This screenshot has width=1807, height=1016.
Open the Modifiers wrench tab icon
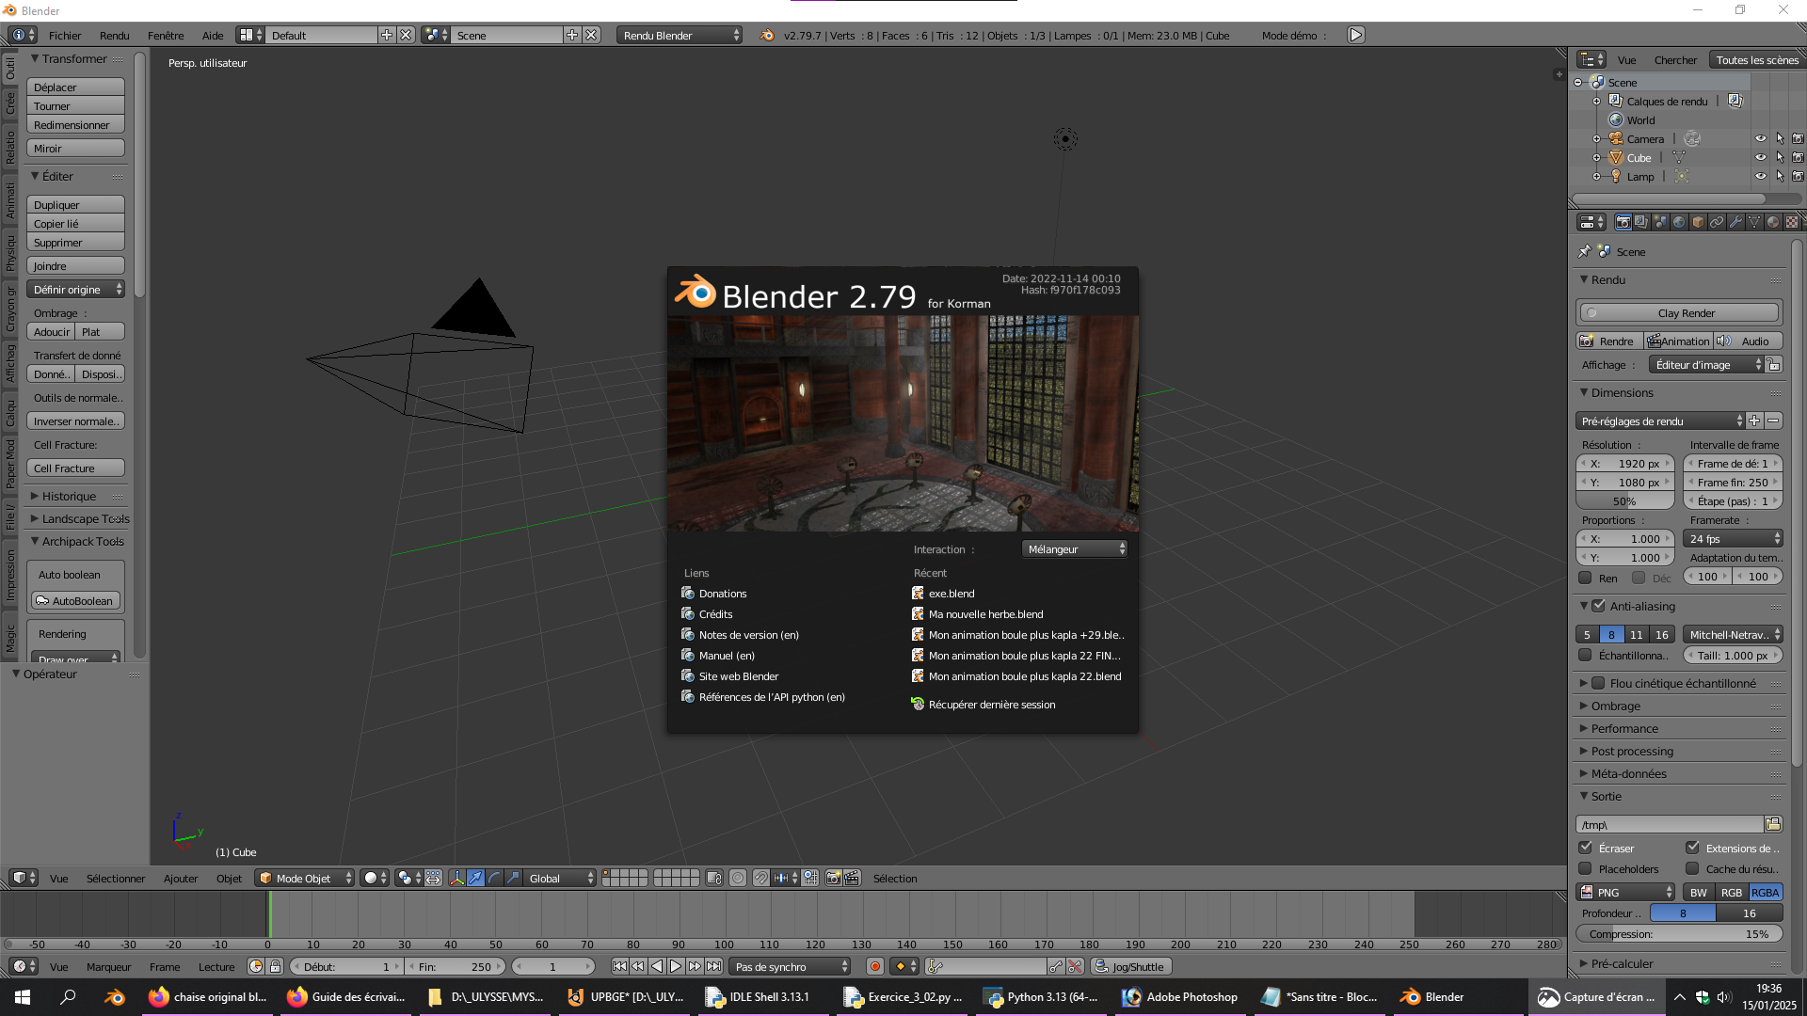point(1735,222)
